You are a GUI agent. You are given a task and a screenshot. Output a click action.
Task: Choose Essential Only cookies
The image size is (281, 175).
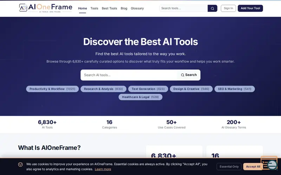[x=229, y=167]
